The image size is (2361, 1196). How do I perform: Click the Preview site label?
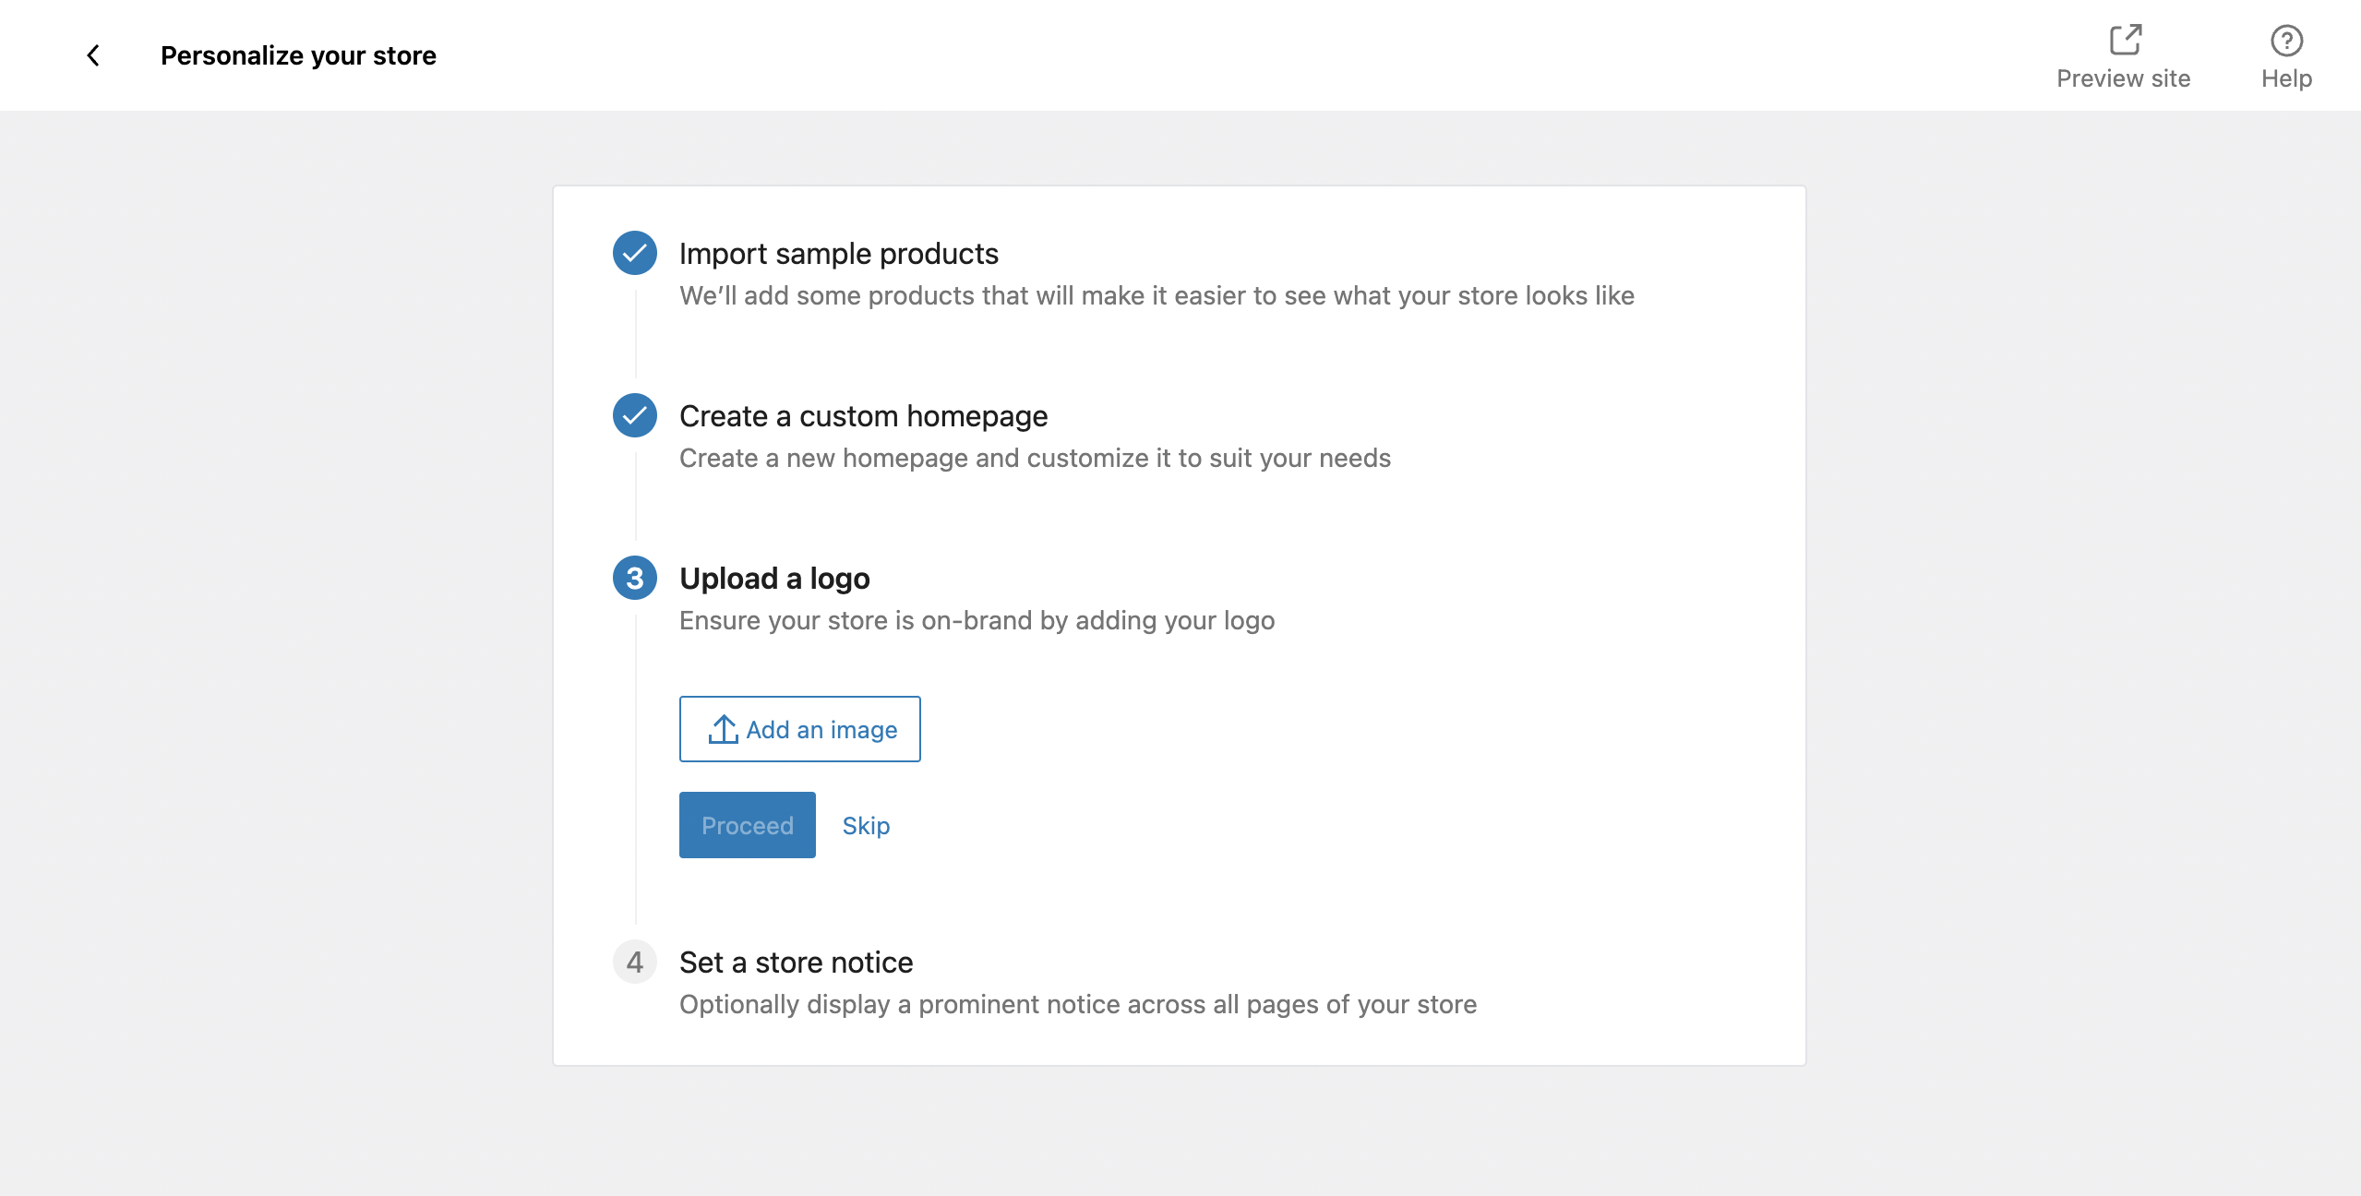pos(2123,78)
